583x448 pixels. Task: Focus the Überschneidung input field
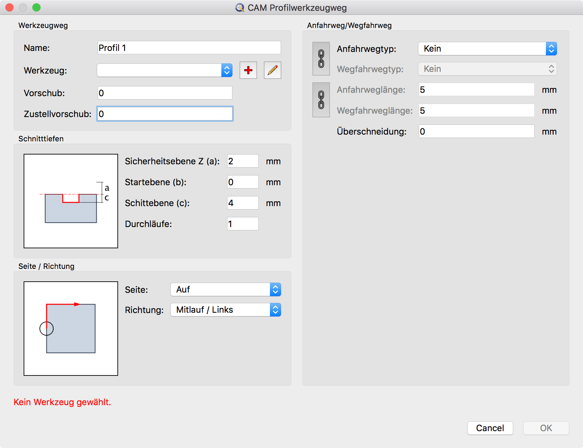[476, 132]
